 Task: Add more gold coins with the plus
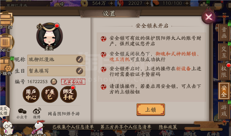pos(112,3)
